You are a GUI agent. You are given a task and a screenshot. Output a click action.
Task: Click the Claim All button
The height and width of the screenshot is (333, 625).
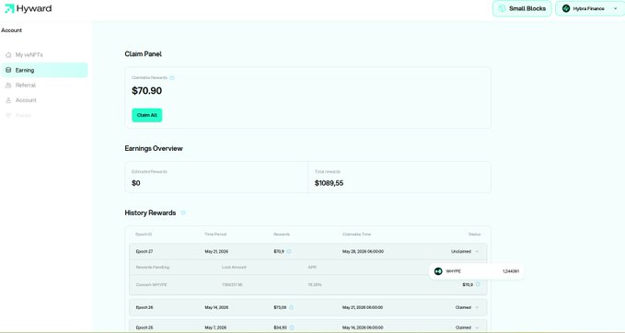[x=147, y=115]
